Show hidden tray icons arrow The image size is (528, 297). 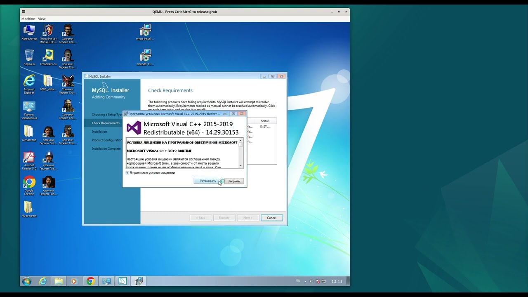[306, 281]
